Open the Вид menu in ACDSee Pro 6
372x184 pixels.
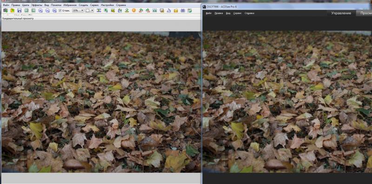pyautogui.click(x=228, y=13)
